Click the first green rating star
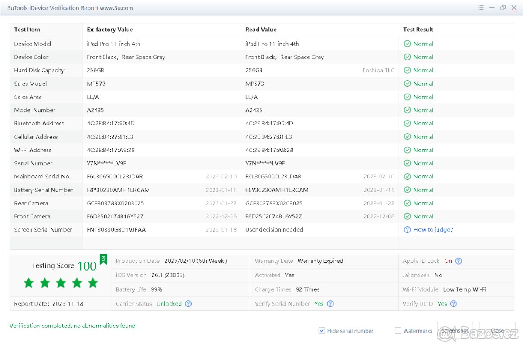Image resolution: width=523 pixels, height=346 pixels. [29, 283]
